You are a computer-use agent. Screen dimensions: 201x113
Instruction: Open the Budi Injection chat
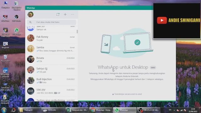(52, 81)
